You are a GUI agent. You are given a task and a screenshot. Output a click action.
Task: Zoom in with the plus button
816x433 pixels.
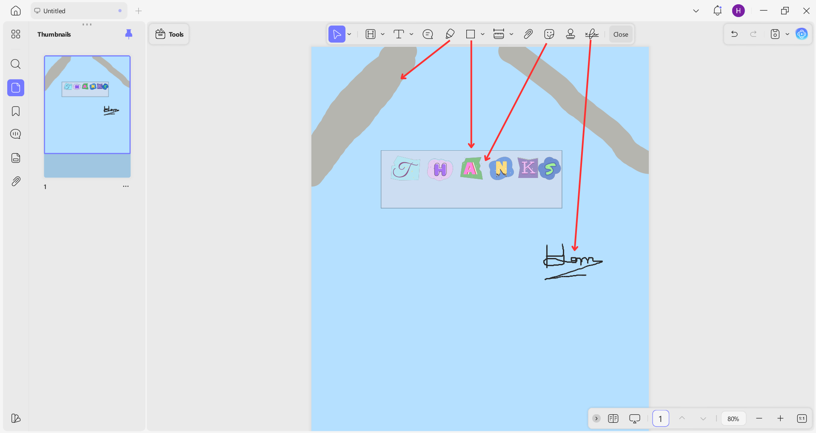tap(780, 419)
